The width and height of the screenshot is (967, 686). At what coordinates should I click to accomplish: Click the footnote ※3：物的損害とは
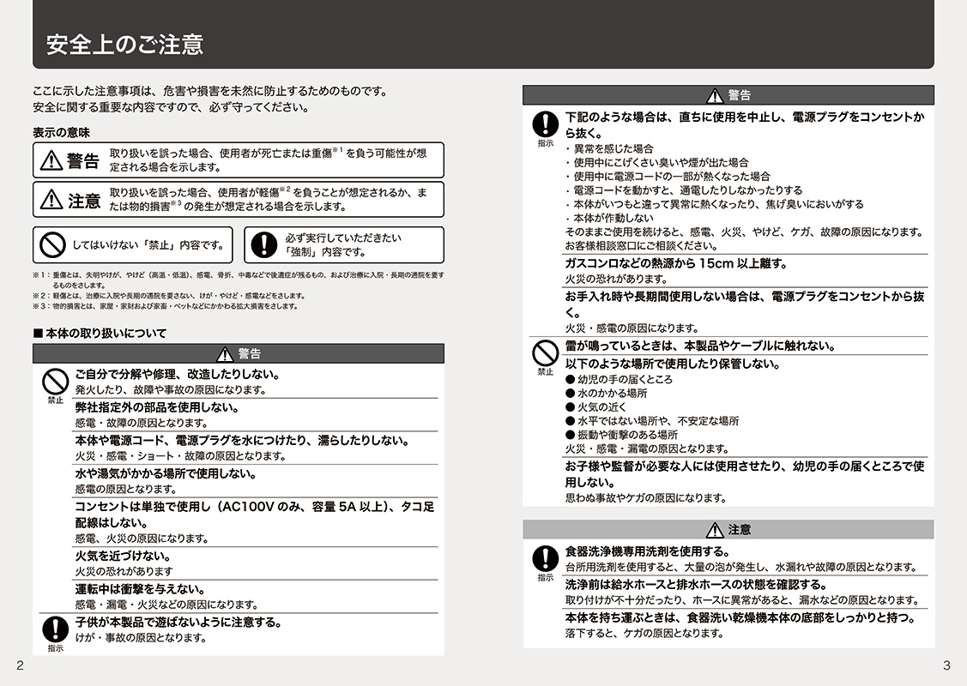pyautogui.click(x=166, y=306)
